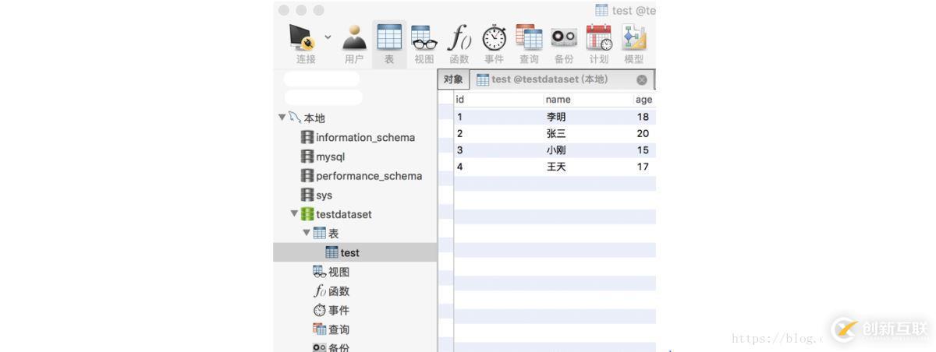Viewport: 936px width, 352px height.
Task: Select the age cell 15
Action: (x=644, y=150)
